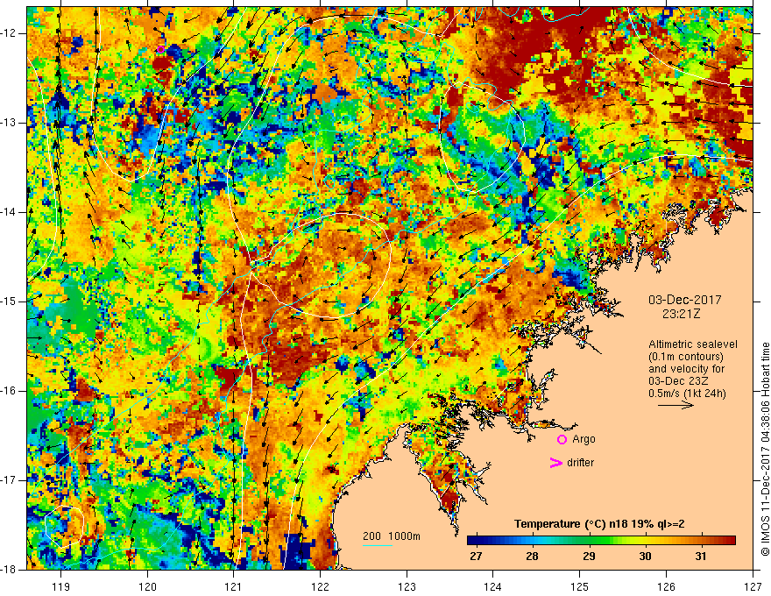Click the longitude axis label "121"

234,586
